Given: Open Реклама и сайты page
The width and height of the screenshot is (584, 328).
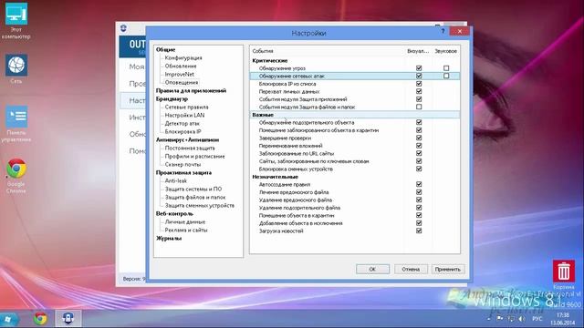Looking at the screenshot, I should click(x=186, y=230).
